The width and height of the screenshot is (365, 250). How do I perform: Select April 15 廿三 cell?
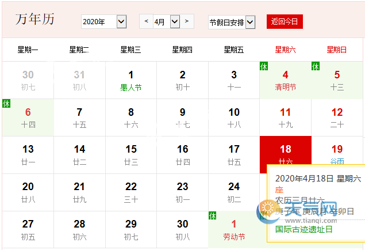tap(131, 155)
